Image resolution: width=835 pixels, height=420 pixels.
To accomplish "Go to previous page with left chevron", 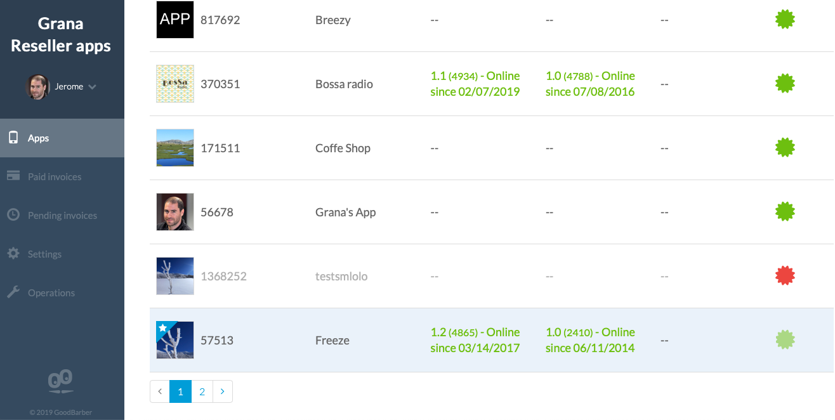I will 160,391.
